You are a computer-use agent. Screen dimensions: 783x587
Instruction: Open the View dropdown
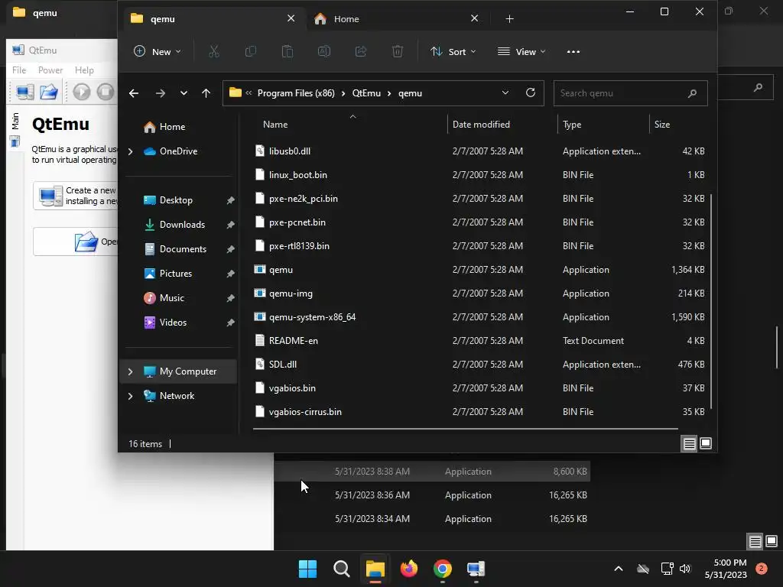tap(521, 51)
